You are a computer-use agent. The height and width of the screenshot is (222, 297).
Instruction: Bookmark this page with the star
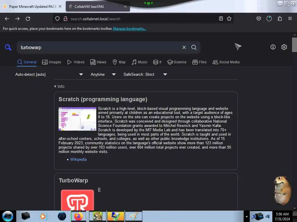[229, 18]
